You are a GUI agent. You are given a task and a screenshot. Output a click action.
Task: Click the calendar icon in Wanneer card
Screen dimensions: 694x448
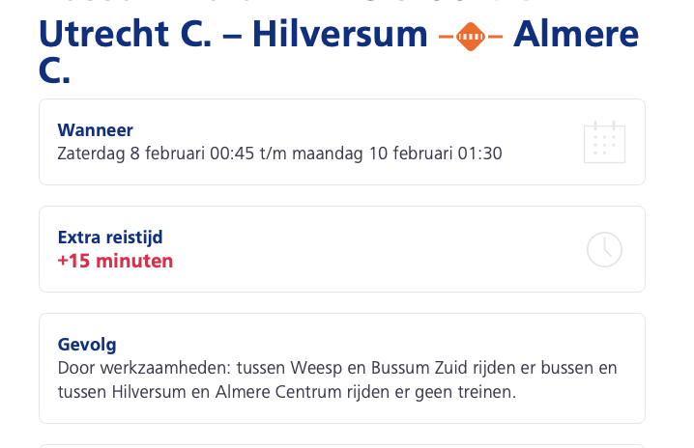pyautogui.click(x=605, y=142)
